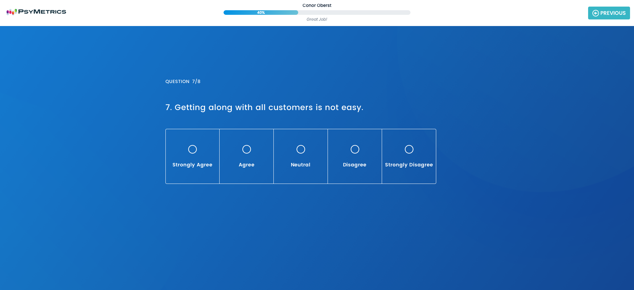
Task: Mark the Neutral radio circle
Action: pos(301,149)
